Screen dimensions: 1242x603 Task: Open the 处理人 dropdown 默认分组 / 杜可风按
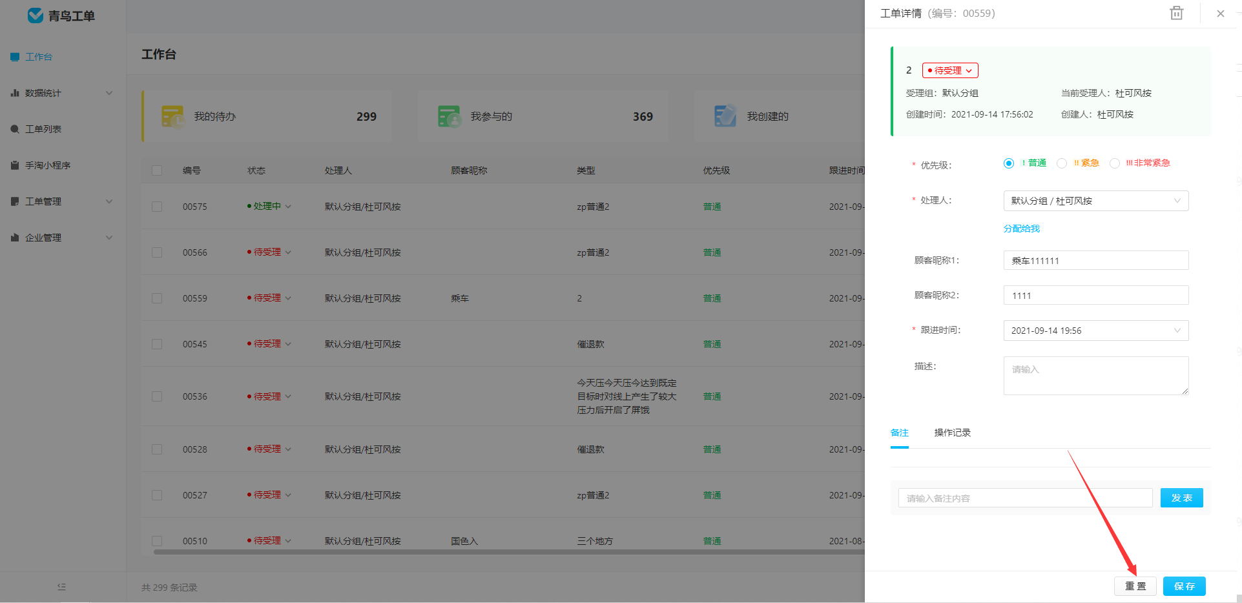pyautogui.click(x=1096, y=201)
